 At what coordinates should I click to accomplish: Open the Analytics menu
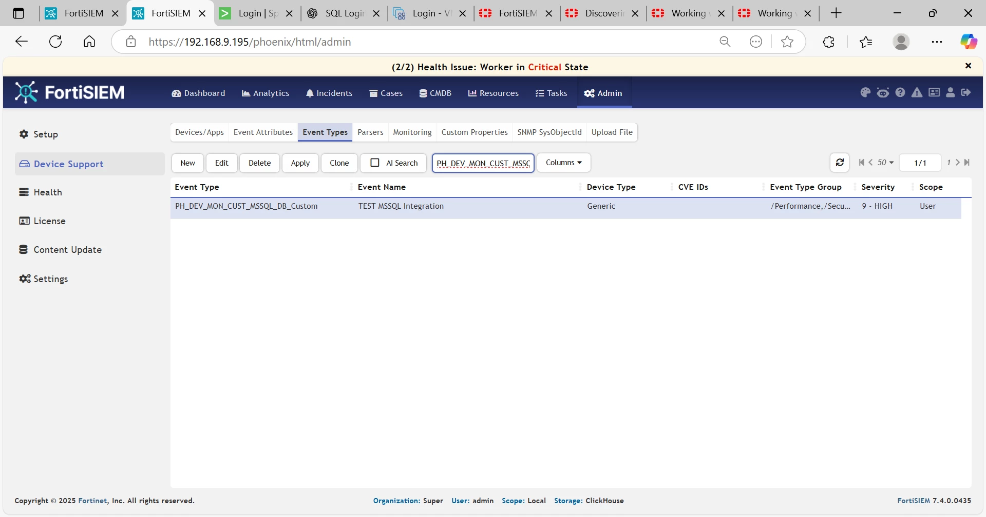(x=266, y=93)
